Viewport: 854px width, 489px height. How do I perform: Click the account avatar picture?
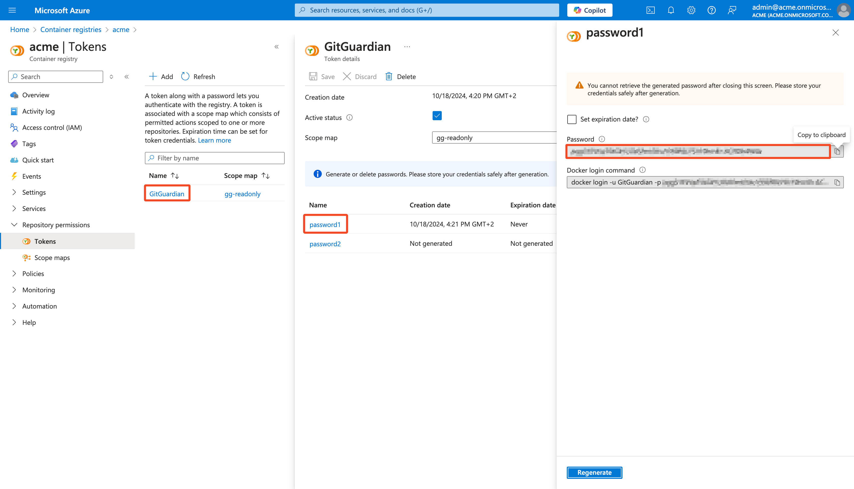point(843,10)
